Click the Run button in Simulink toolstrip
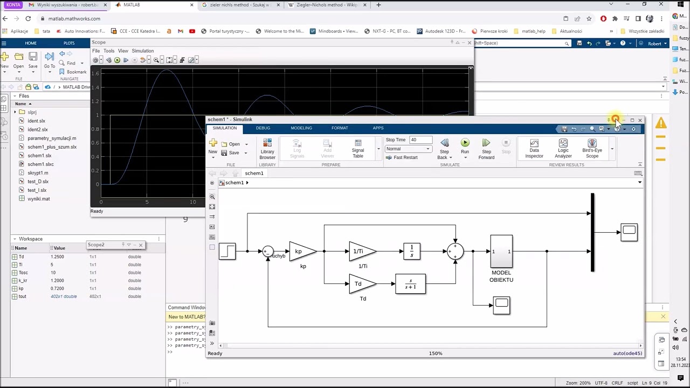The image size is (690, 388). pyautogui.click(x=465, y=143)
